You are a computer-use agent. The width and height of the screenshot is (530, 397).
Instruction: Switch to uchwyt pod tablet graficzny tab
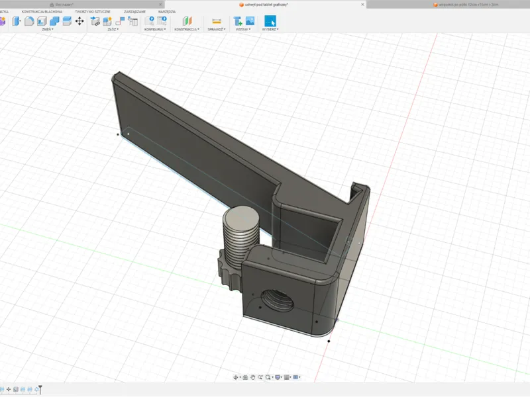click(x=266, y=5)
